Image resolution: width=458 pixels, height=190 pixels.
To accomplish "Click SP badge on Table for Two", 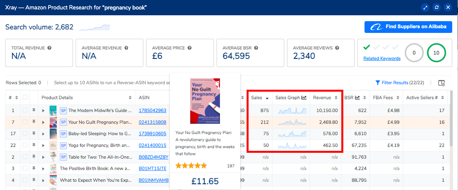I will 63,157.
